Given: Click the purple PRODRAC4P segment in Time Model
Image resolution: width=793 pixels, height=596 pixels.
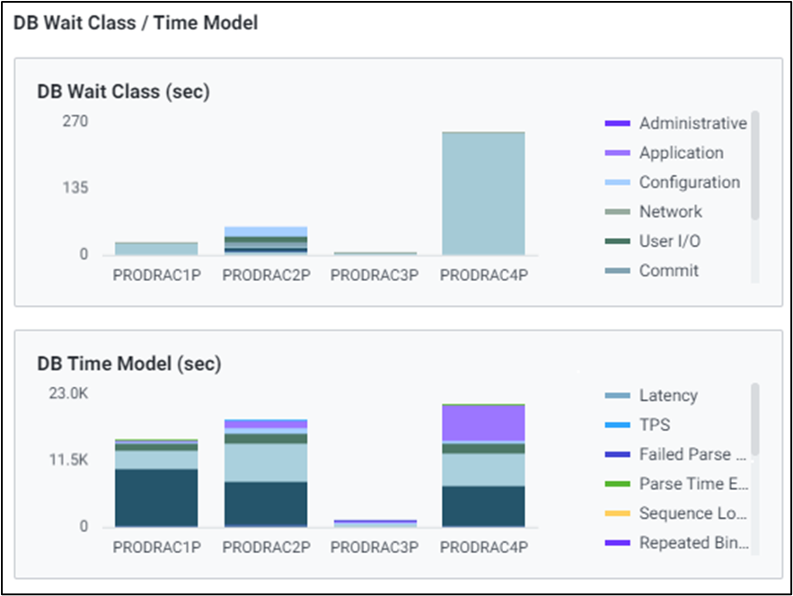Looking at the screenshot, I should [x=483, y=424].
